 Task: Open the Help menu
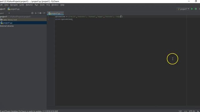click(x=62, y=5)
